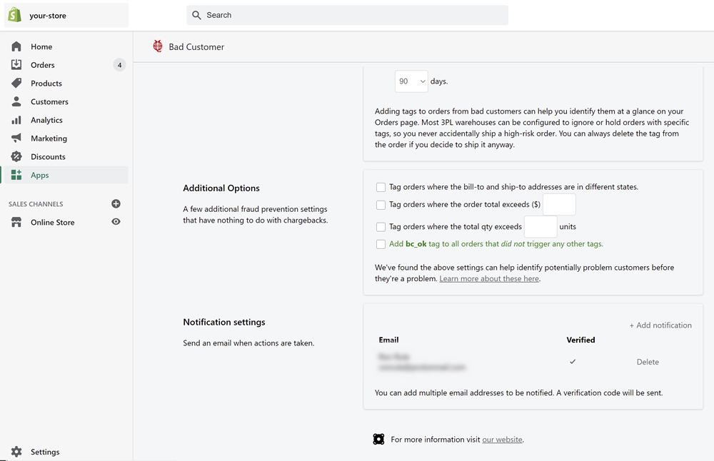Click the 'Notification settings' heading
This screenshot has width=714, height=461.
pyautogui.click(x=224, y=322)
